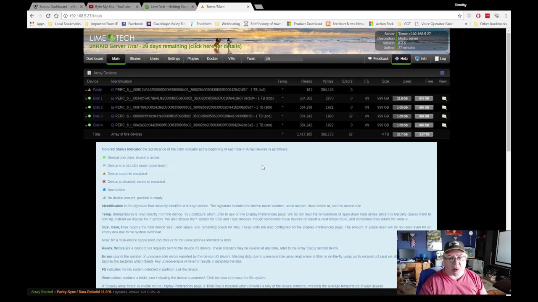This screenshot has height=302, width=538.
Task: Open the Shares menu tab
Action: point(135,59)
